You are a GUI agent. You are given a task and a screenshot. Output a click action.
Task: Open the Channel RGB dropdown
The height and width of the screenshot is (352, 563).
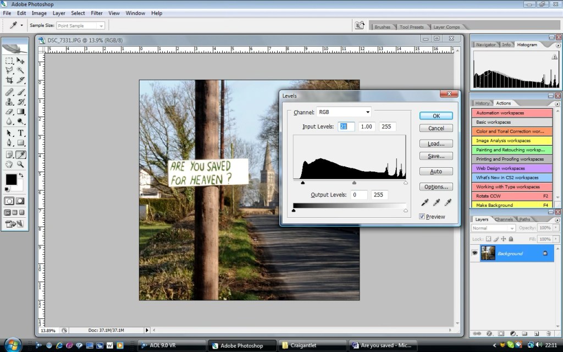(344, 112)
